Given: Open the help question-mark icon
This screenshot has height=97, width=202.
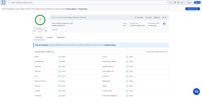Looking at the screenshot, I should pos(178,3).
